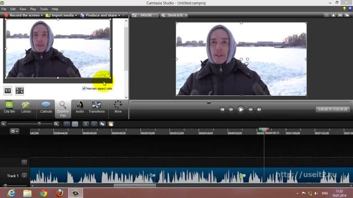Open the Help menu
Viewport: 353px width, 198px height.
click(55, 9)
